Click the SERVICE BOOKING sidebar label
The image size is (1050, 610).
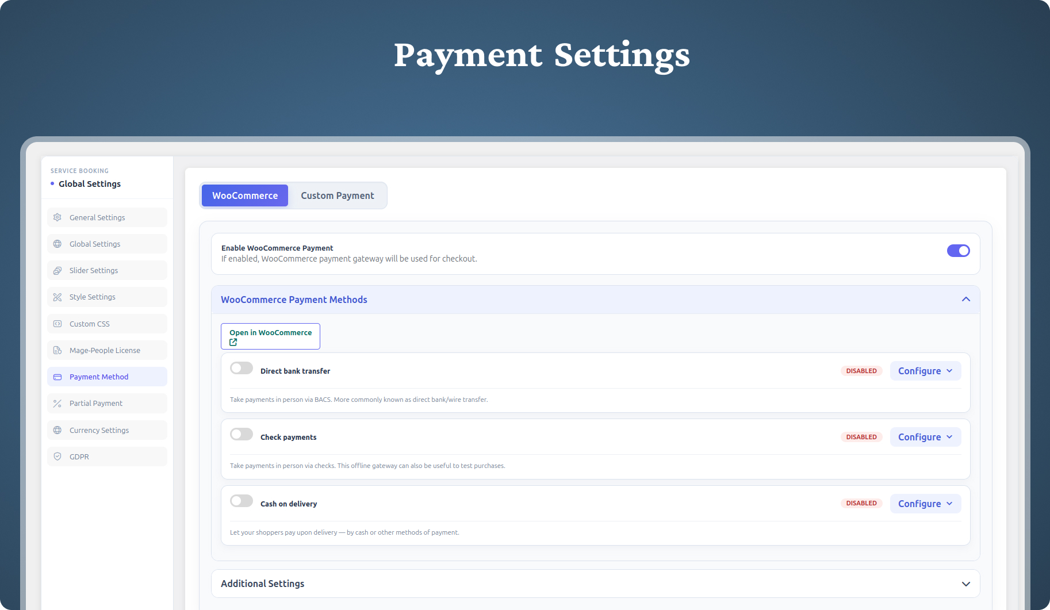click(x=79, y=171)
